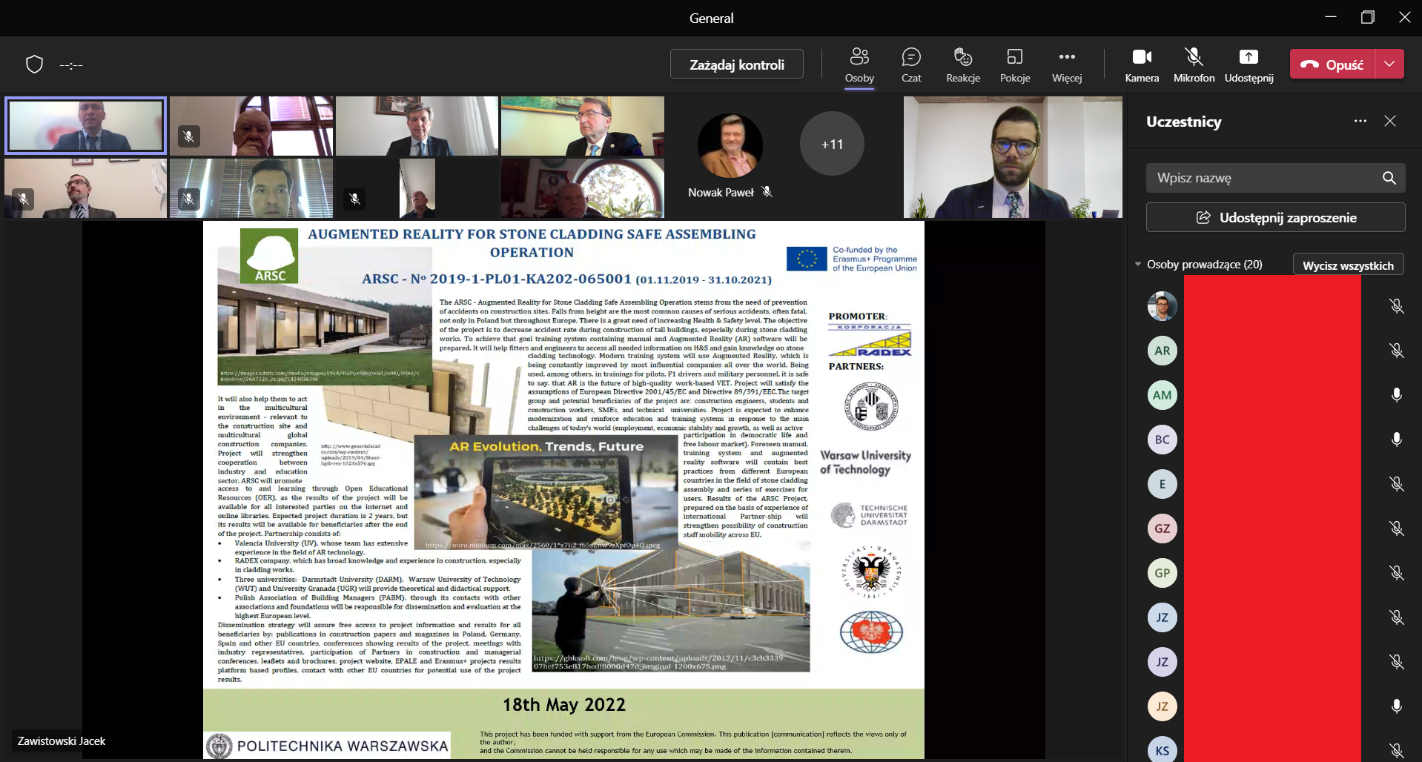1422x762 pixels.
Task: Click the Wpisz nazwę search field
Action: click(x=1260, y=178)
